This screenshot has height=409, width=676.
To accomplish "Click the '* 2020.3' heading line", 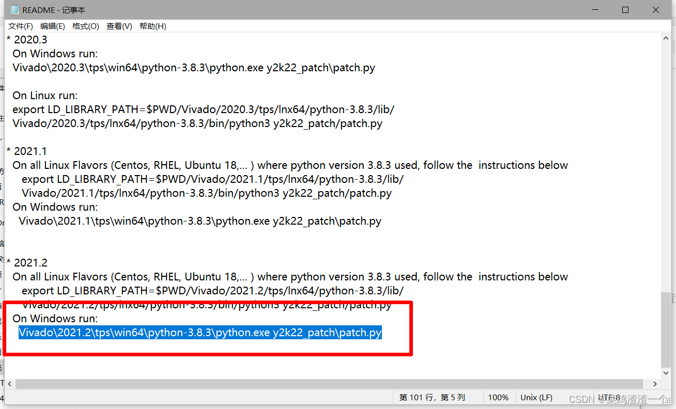I will [27, 40].
